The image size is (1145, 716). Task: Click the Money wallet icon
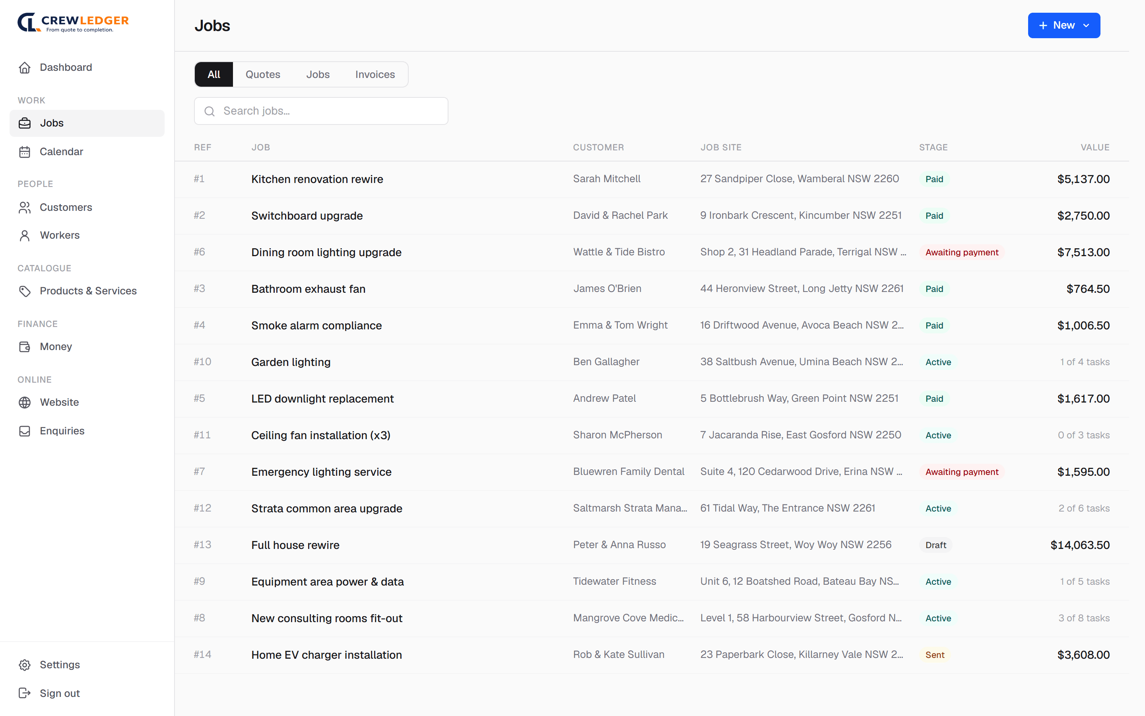coord(25,346)
